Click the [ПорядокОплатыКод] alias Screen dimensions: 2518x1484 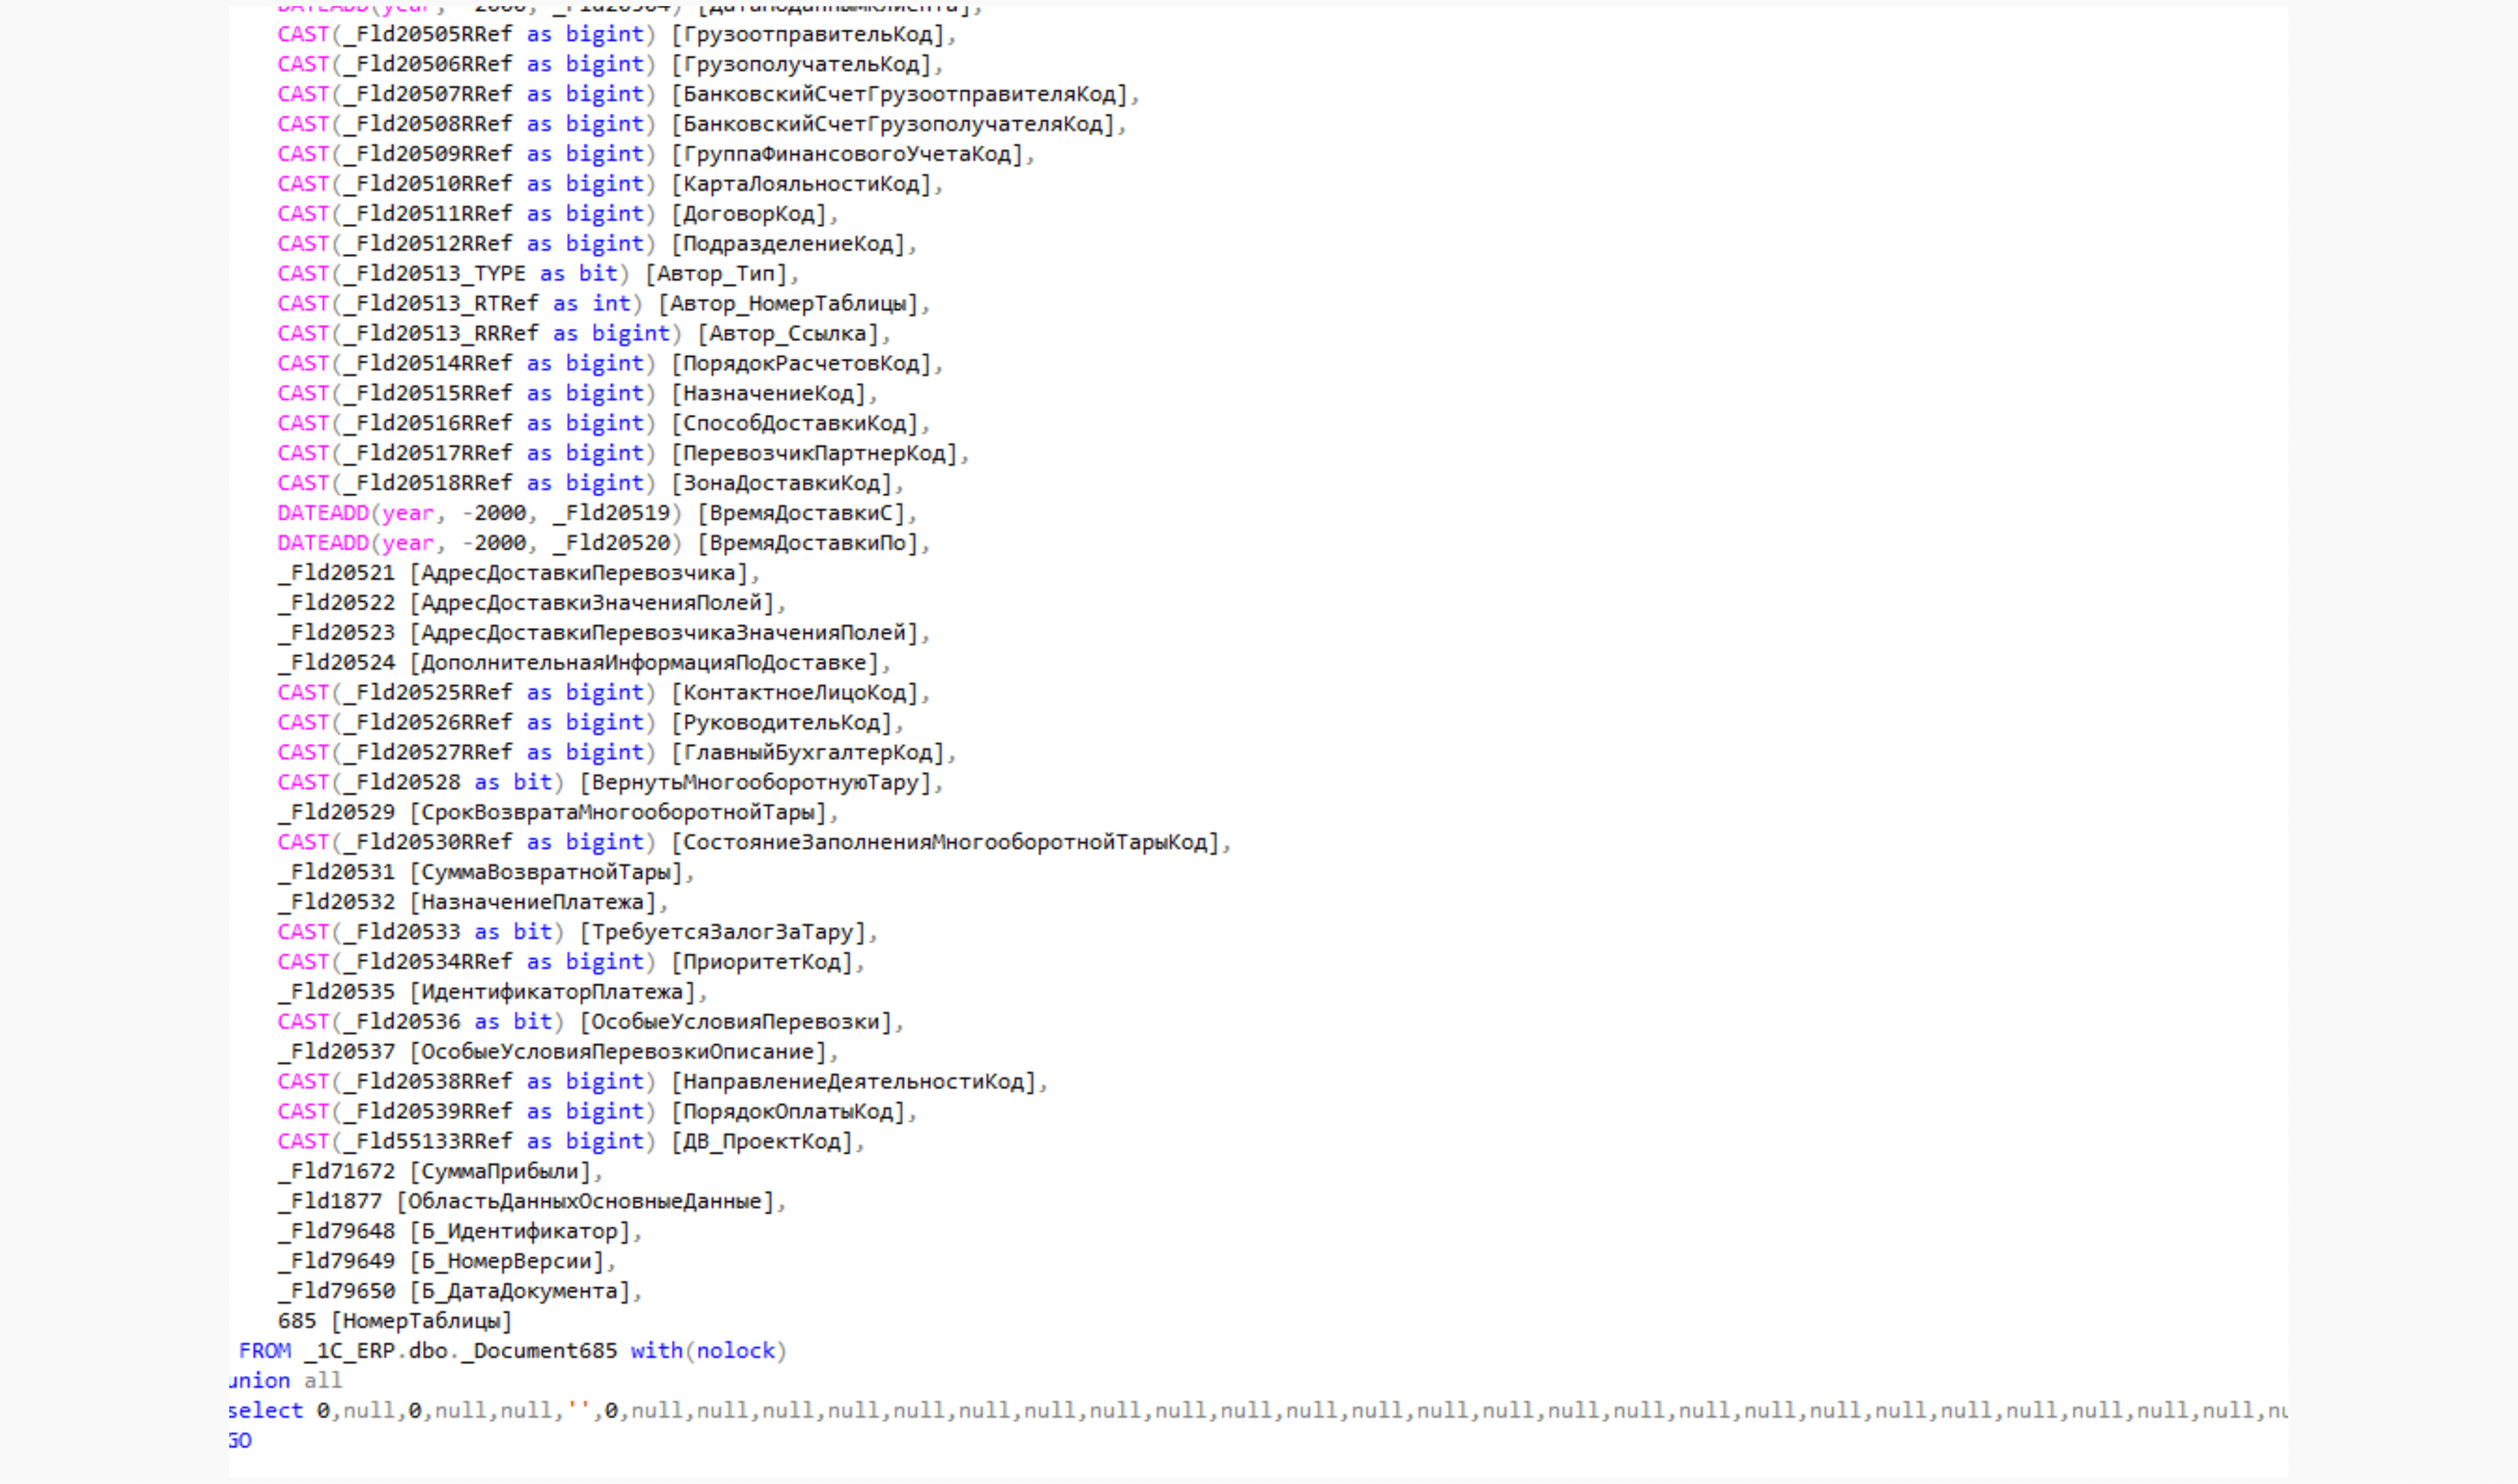(x=788, y=1113)
